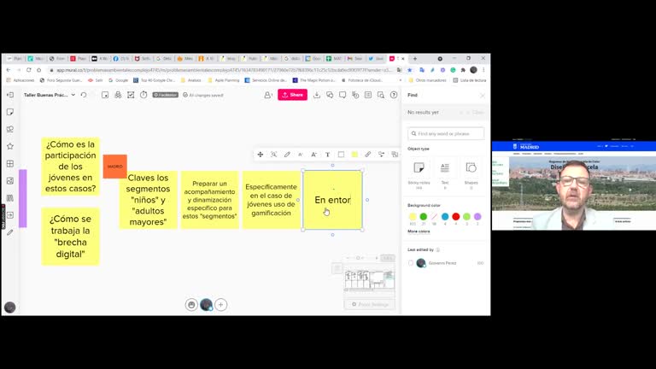The width and height of the screenshot is (656, 369).
Task: Open sticky note color picker in toolbar
Action: click(354, 155)
